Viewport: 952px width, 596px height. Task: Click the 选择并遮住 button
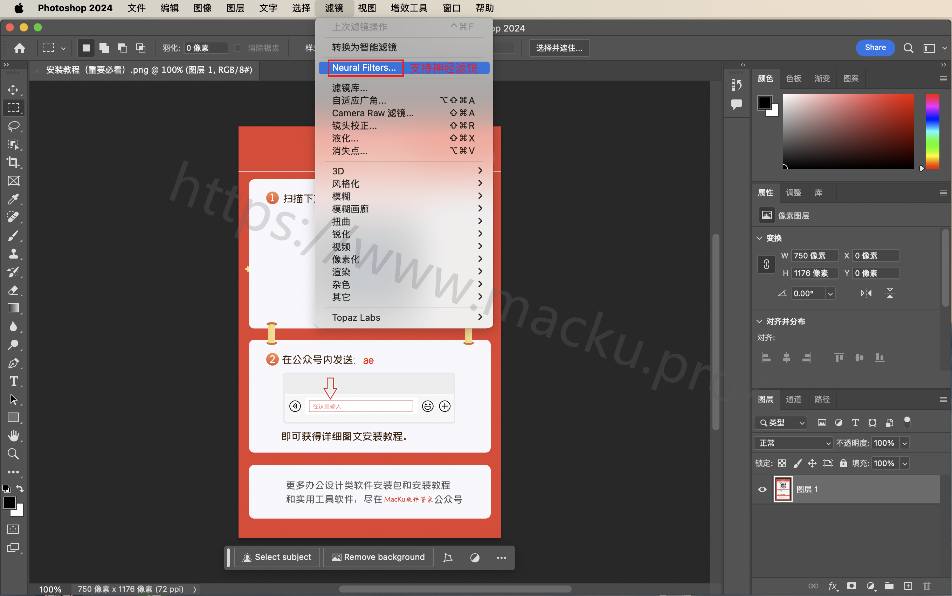559,48
